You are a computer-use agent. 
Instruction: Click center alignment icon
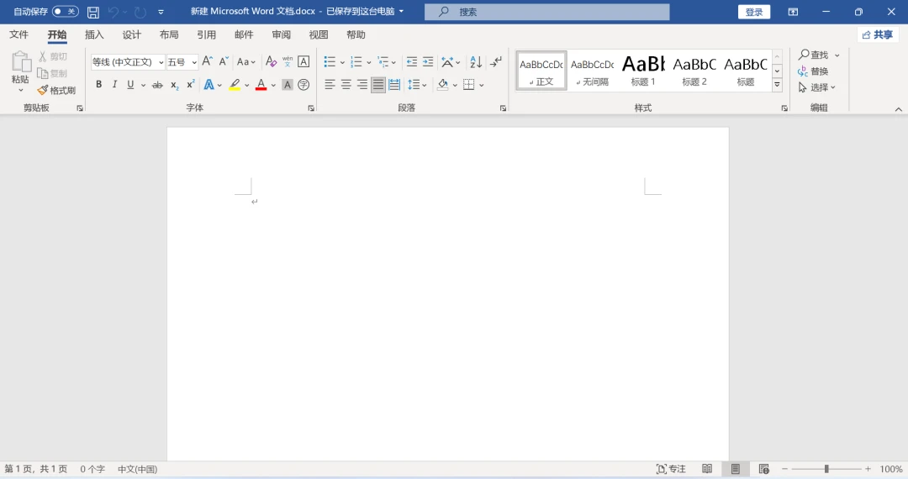tap(346, 85)
